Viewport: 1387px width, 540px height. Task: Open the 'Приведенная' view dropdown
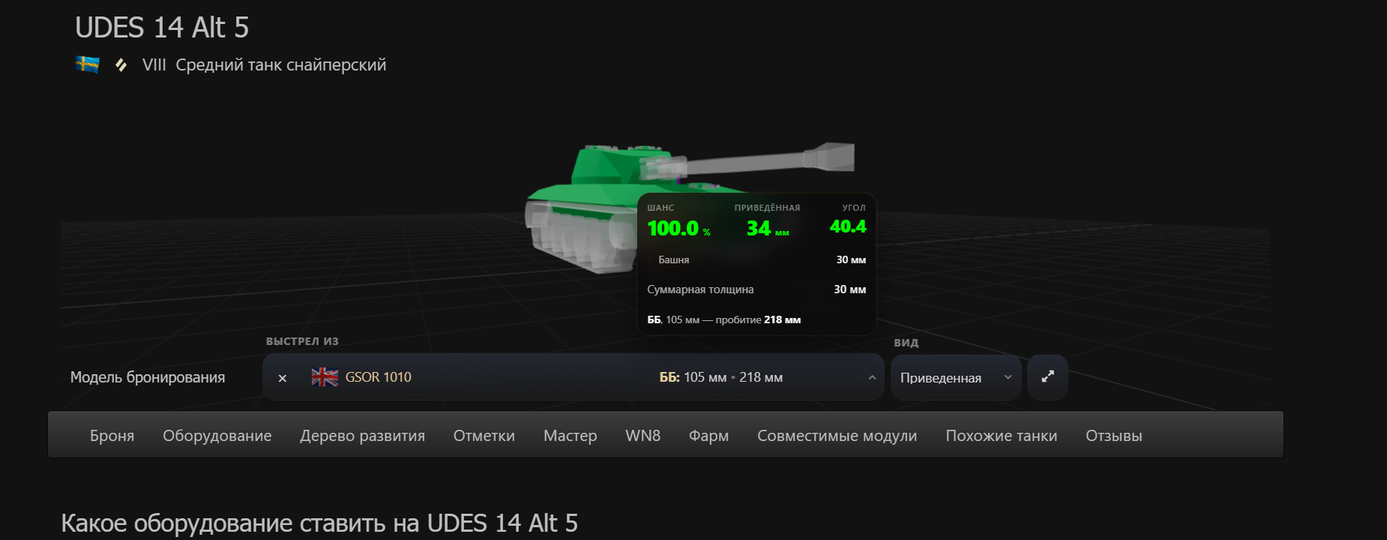click(x=956, y=377)
